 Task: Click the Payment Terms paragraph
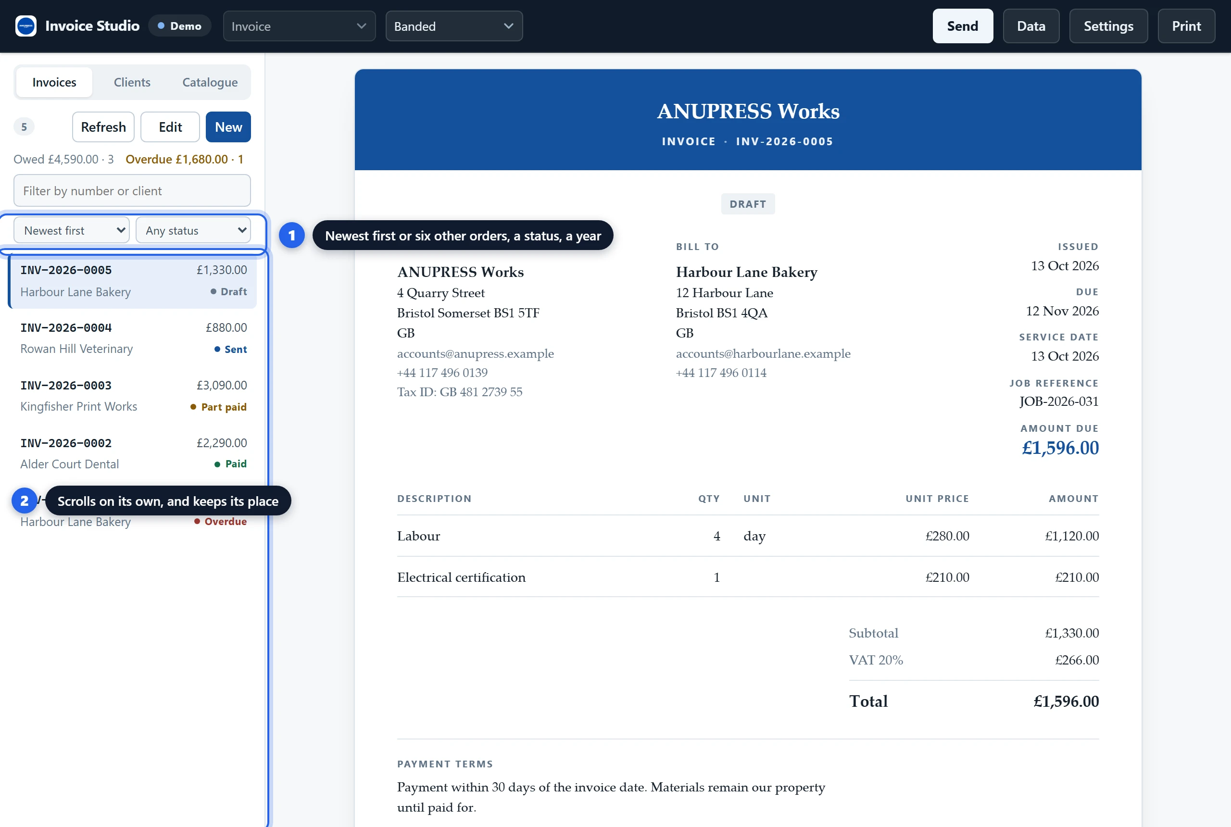611,797
